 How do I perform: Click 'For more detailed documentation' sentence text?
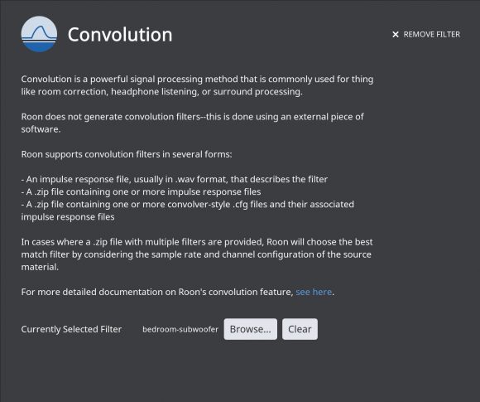pyautogui.click(x=157, y=292)
